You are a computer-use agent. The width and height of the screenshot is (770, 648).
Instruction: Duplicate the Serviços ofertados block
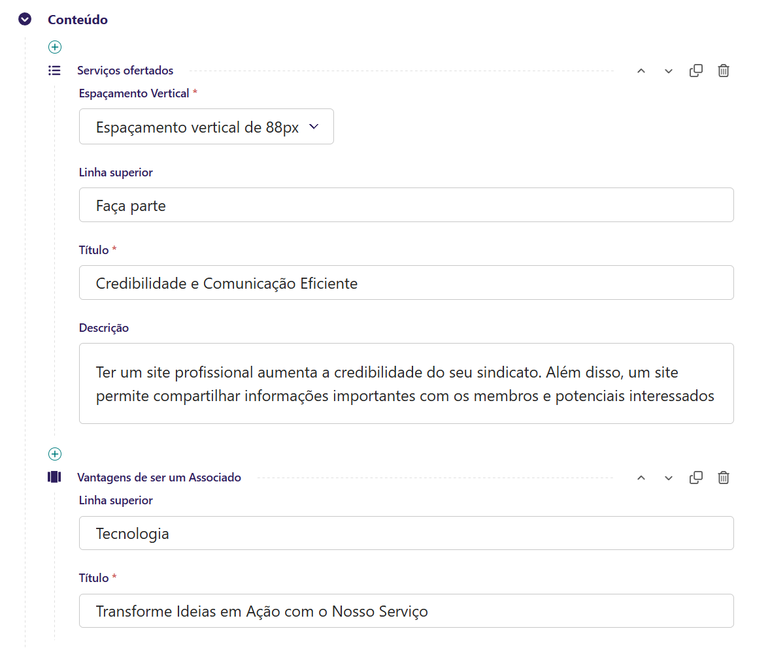pyautogui.click(x=695, y=71)
